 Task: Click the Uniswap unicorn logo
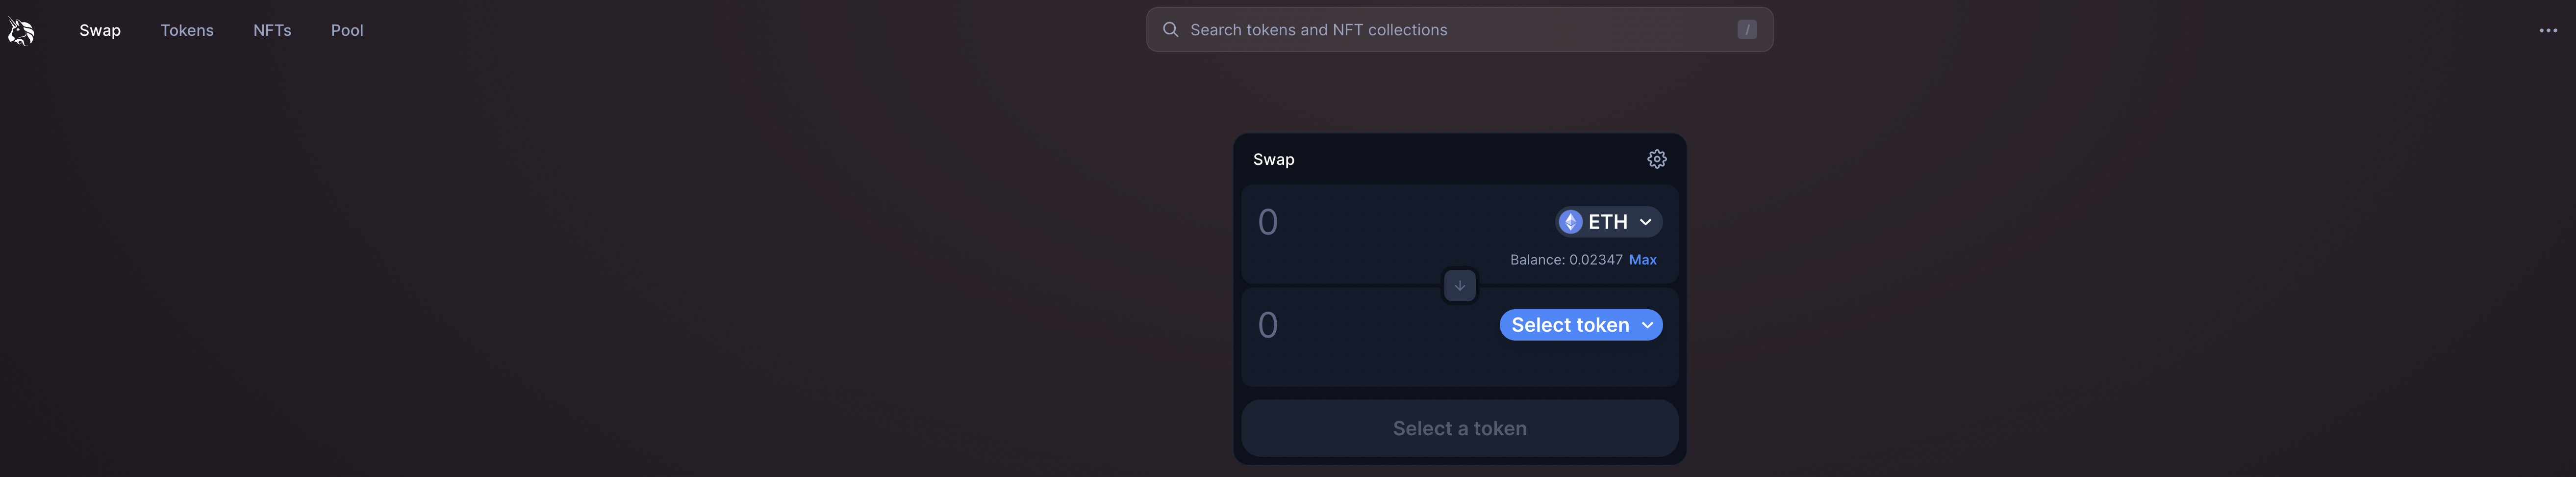coord(21,31)
